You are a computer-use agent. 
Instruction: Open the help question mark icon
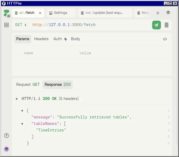[x=6, y=136]
